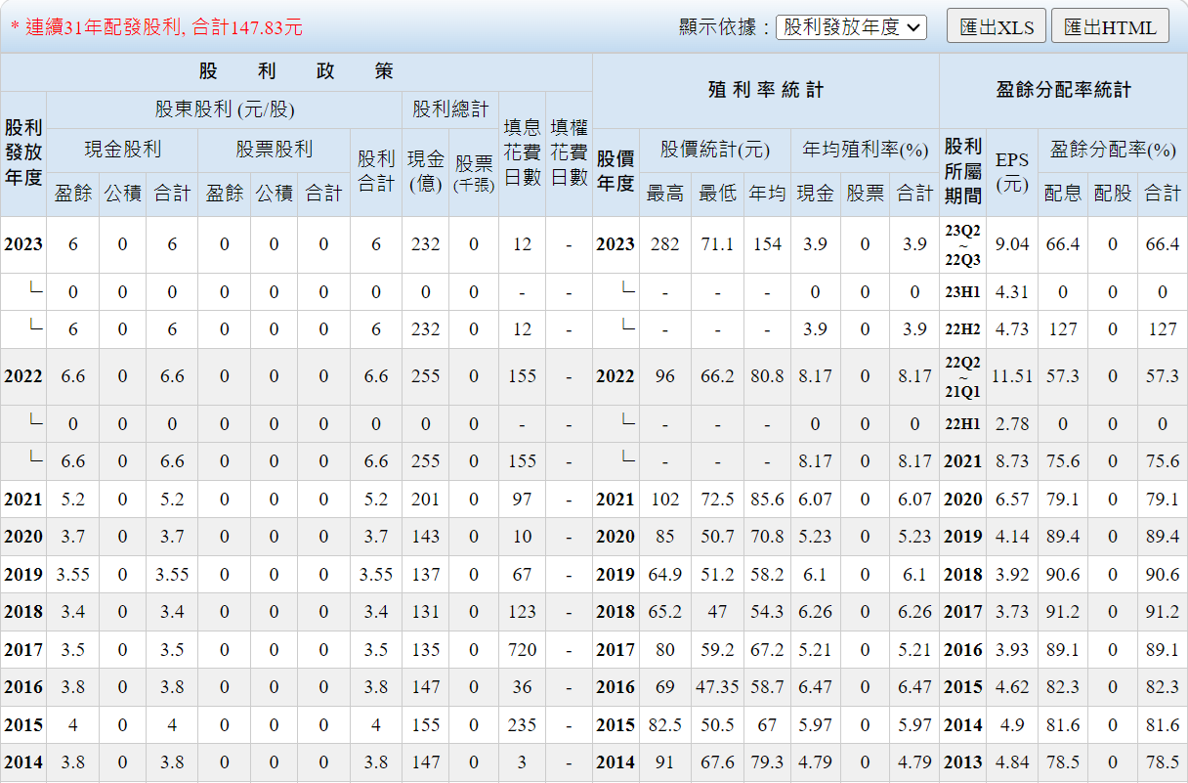Click the 年均殖利率(%) header
Screen dimensions: 1188x783
pyautogui.click(x=865, y=149)
